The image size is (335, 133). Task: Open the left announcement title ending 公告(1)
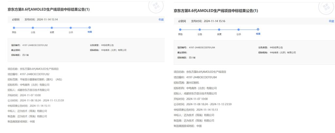49,10
